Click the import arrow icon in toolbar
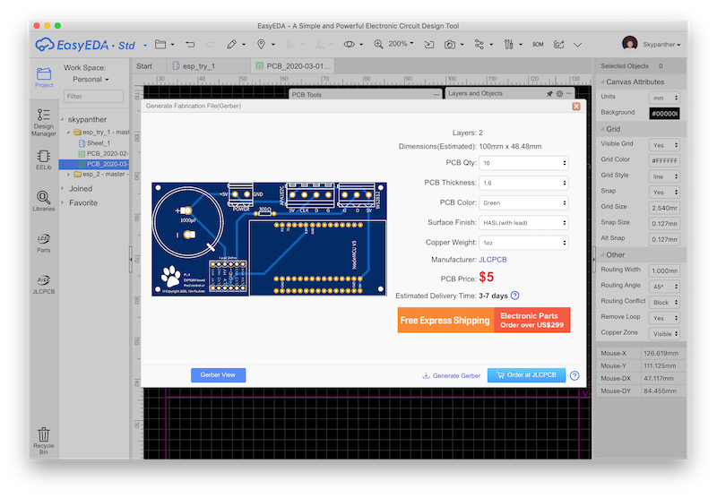 [429, 44]
